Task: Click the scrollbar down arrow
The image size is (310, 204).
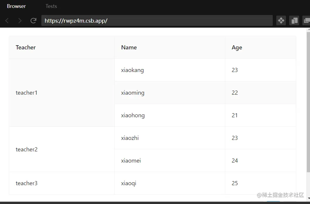Action: pyautogui.click(x=308, y=199)
